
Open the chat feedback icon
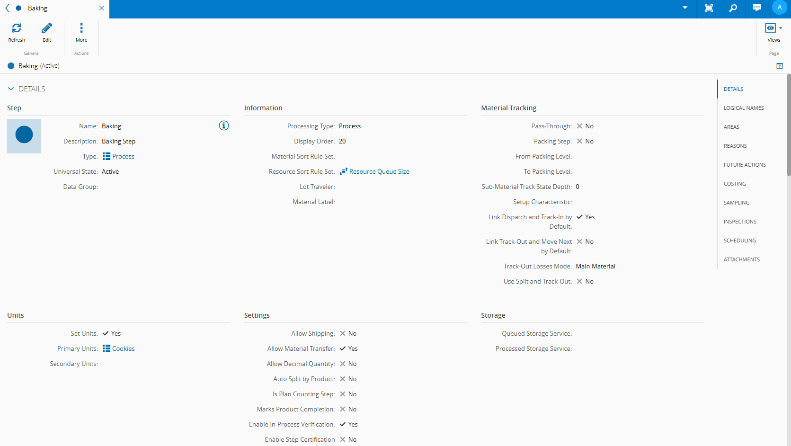[757, 8]
